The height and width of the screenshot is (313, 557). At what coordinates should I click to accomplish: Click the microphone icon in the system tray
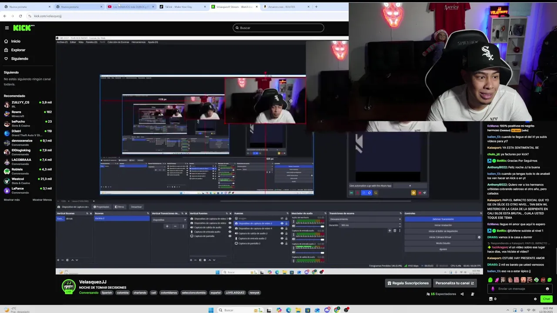point(522,310)
